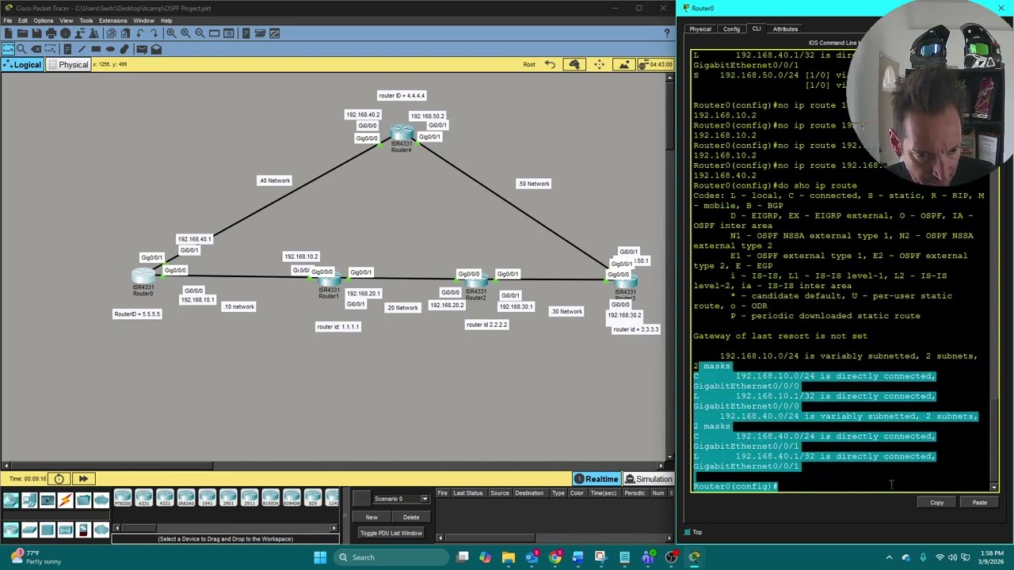
Task: Click the Fast Forward Time button
Action: pyautogui.click(x=83, y=479)
